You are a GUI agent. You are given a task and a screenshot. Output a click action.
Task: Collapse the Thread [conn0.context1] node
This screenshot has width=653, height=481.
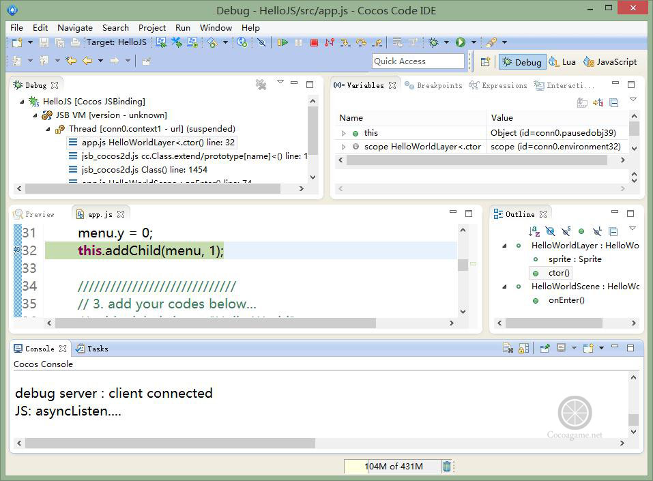[48, 129]
